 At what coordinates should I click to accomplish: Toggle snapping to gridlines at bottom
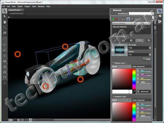pos(26,120)
